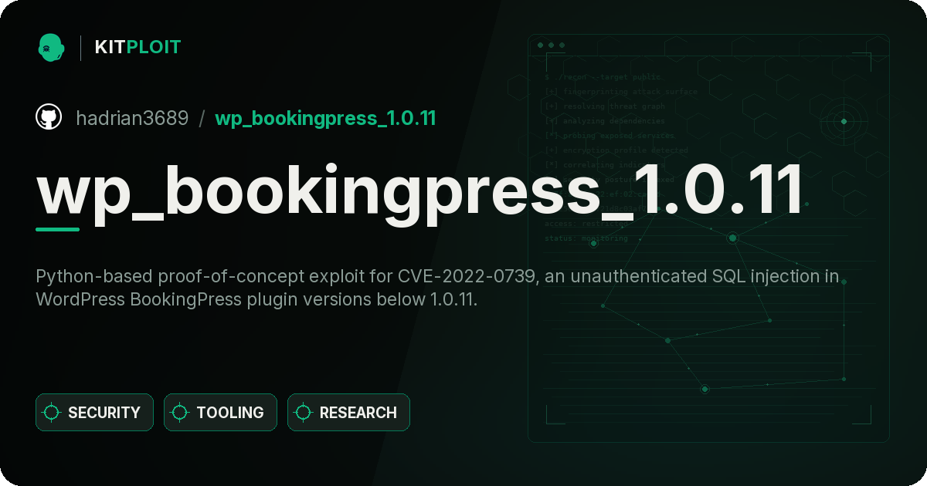Click the radar target icon in the terminal panel

tap(844, 121)
